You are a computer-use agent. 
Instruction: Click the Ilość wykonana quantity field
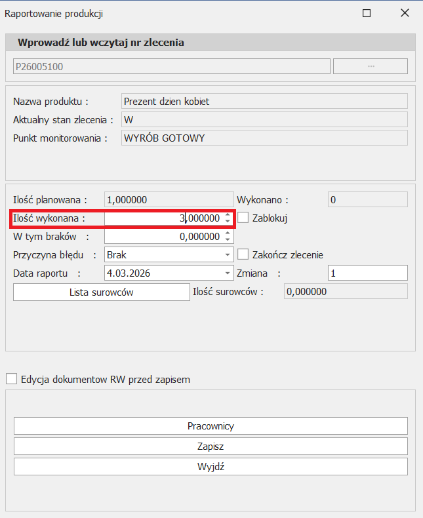(164, 218)
